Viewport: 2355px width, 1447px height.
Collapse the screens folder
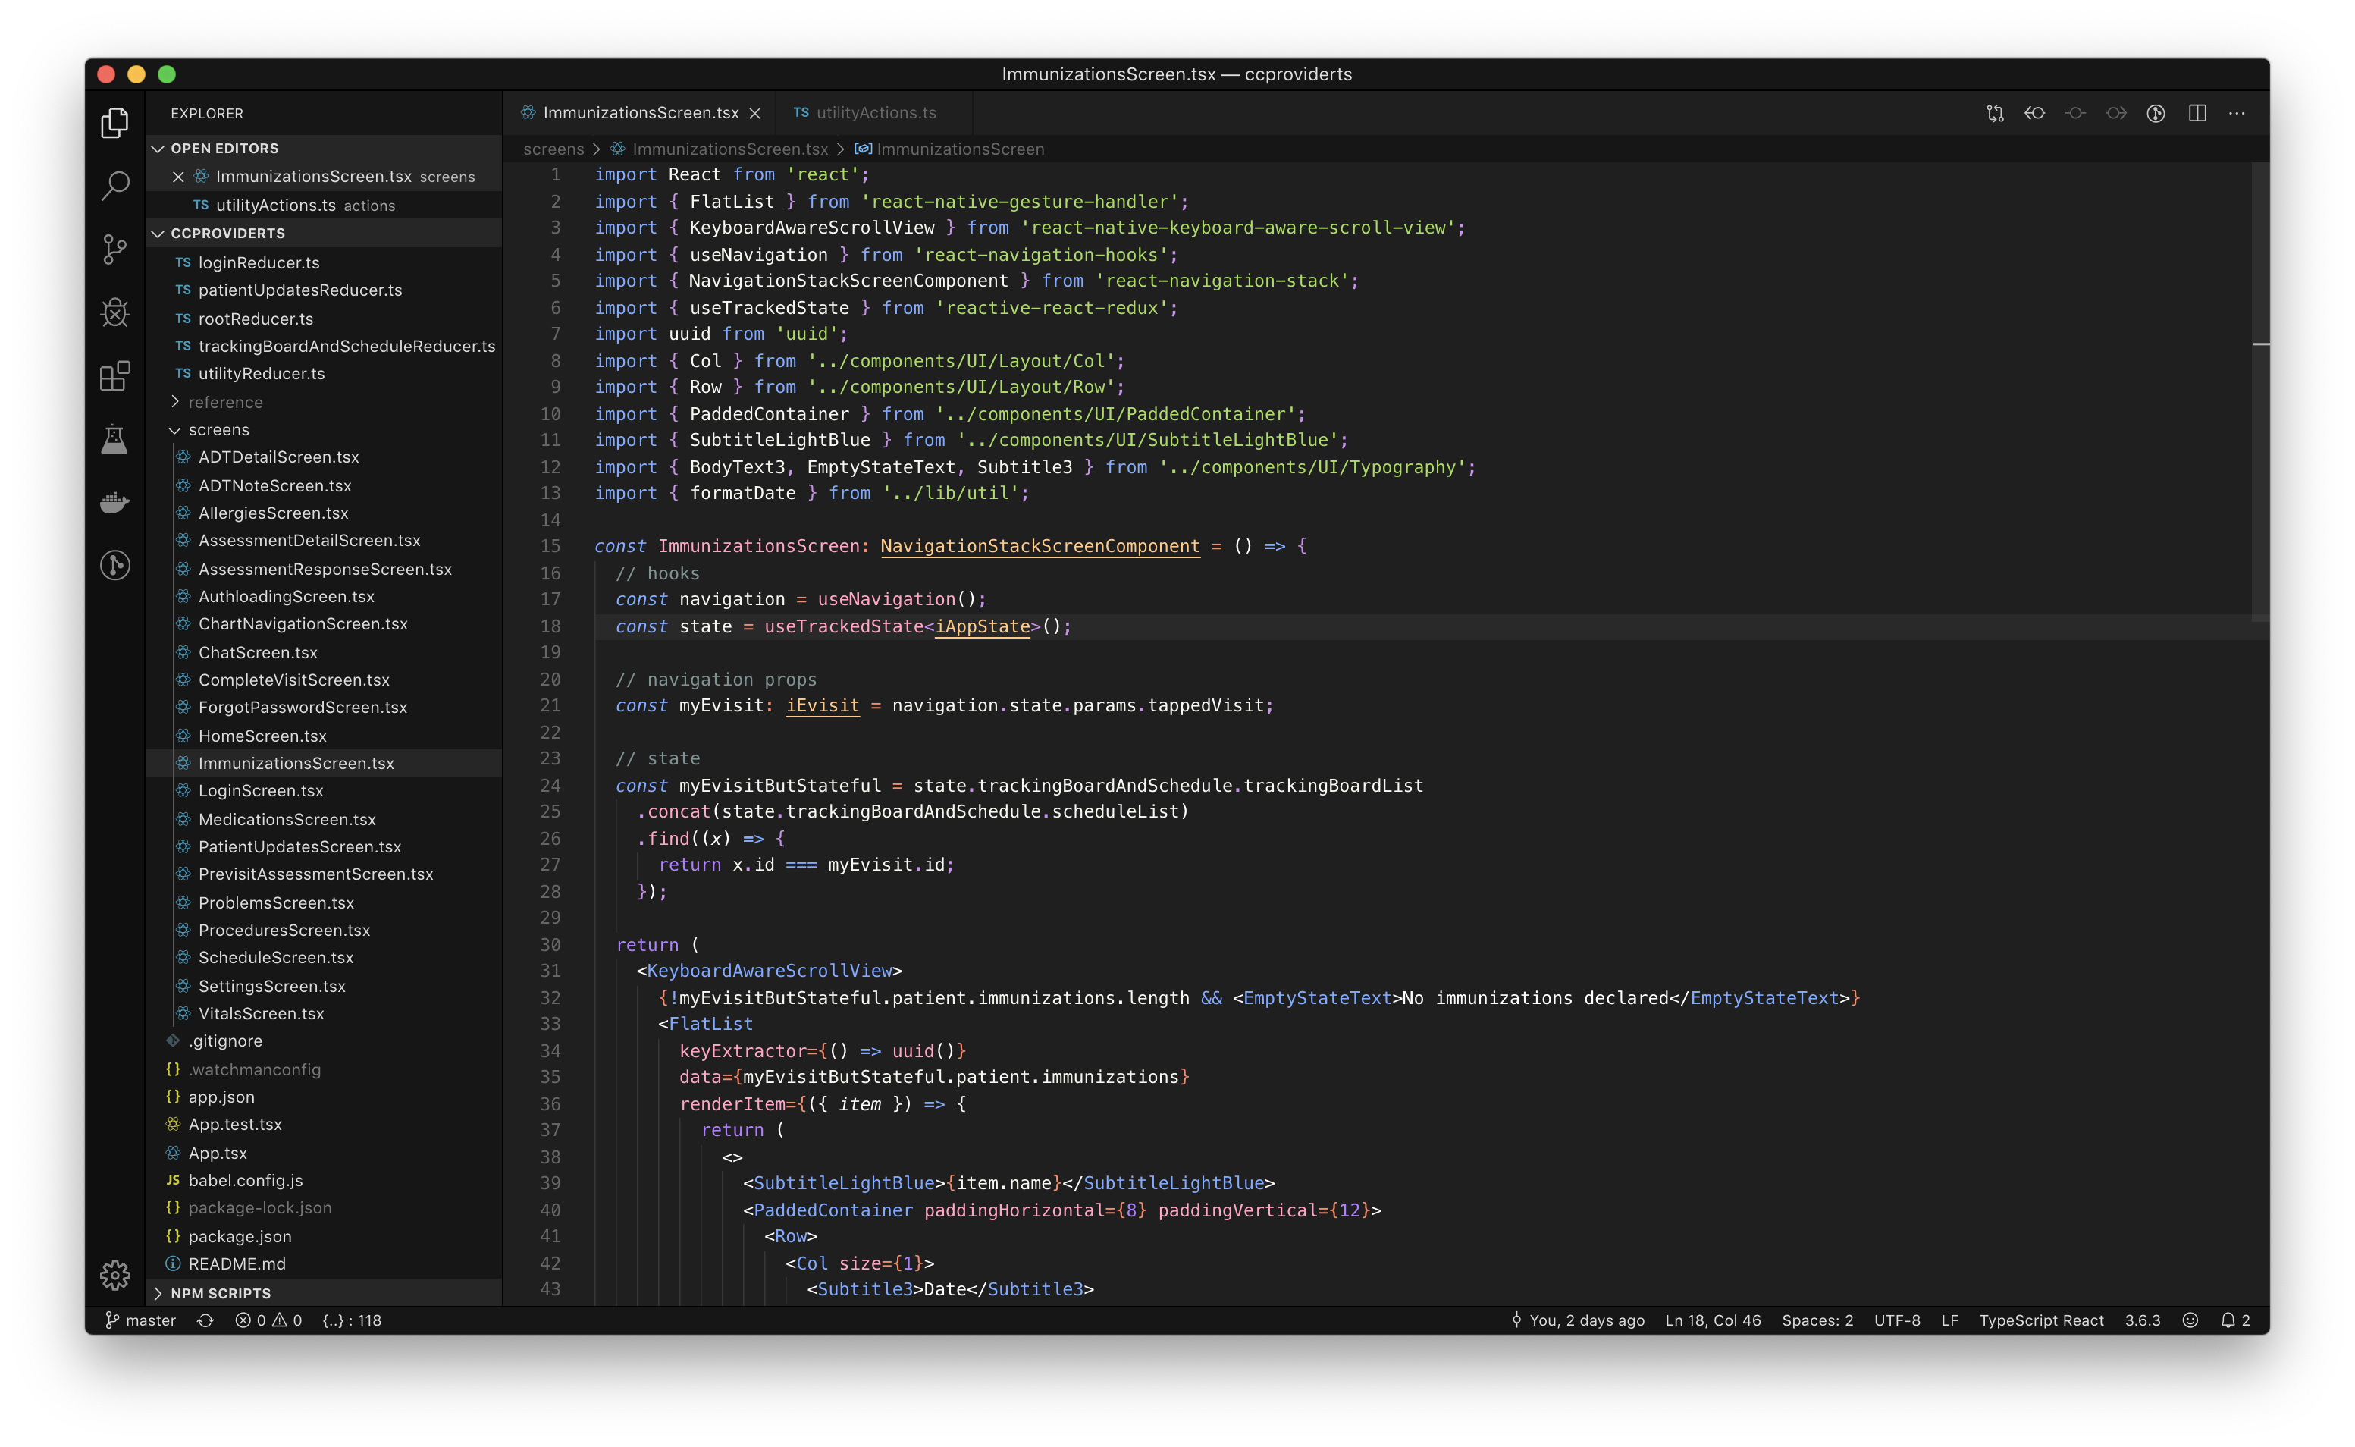pos(218,430)
